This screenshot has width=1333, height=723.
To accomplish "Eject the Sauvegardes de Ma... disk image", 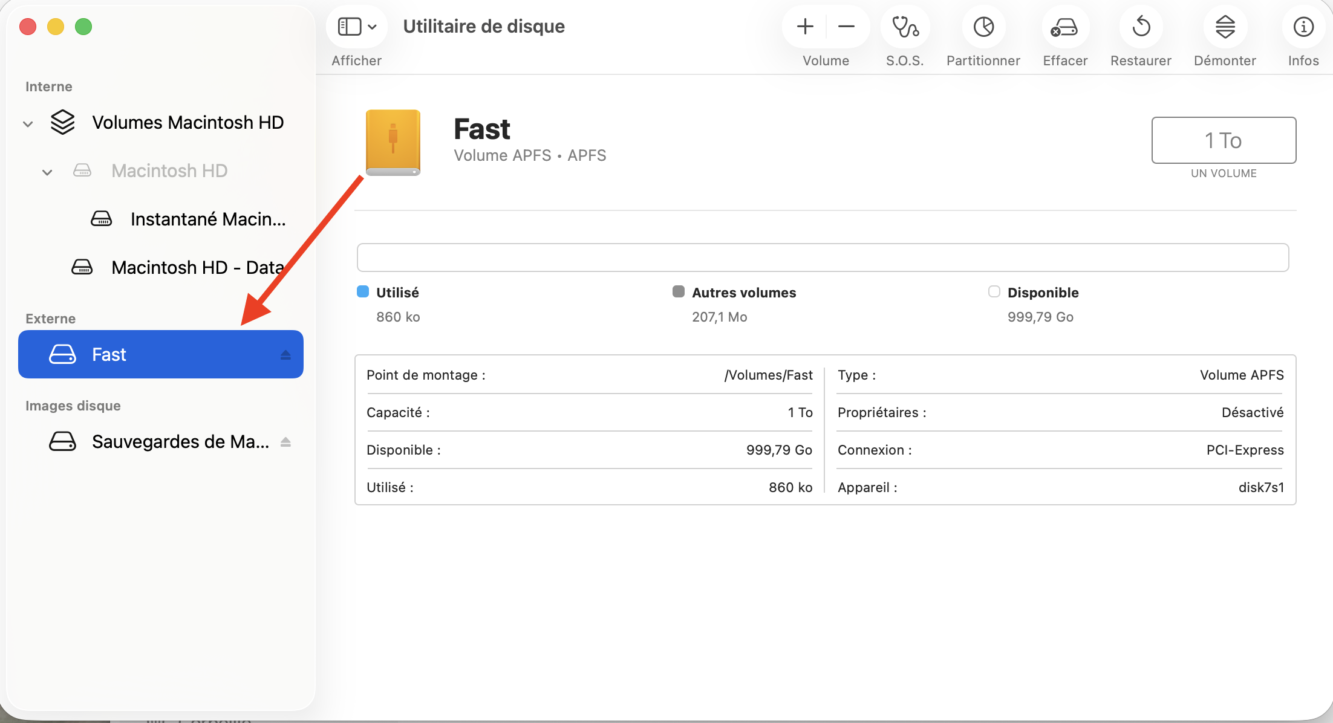I will (285, 443).
